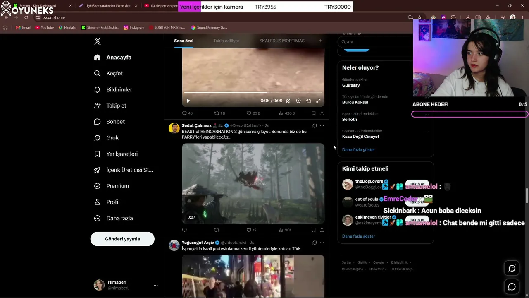View analytics showing 420 B views
This screenshot has width=529, height=298.
click(x=287, y=113)
